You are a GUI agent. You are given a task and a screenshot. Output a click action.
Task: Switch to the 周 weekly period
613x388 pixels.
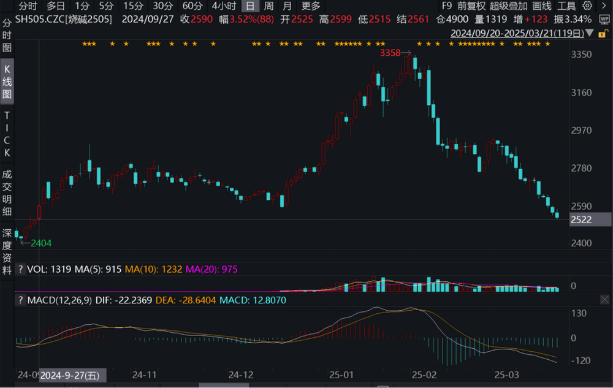click(x=268, y=6)
